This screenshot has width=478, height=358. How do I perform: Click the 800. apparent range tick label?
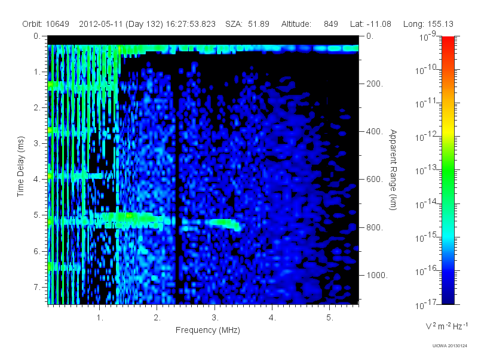click(x=375, y=227)
